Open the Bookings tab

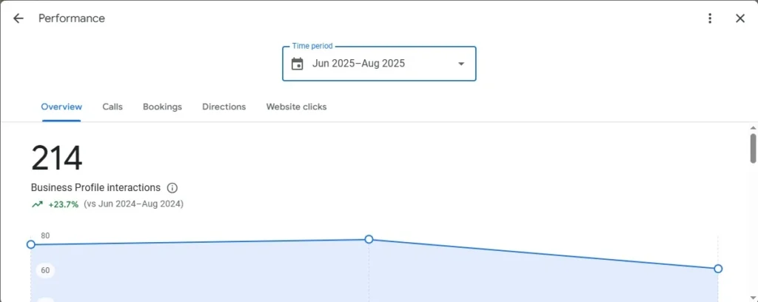[162, 107]
